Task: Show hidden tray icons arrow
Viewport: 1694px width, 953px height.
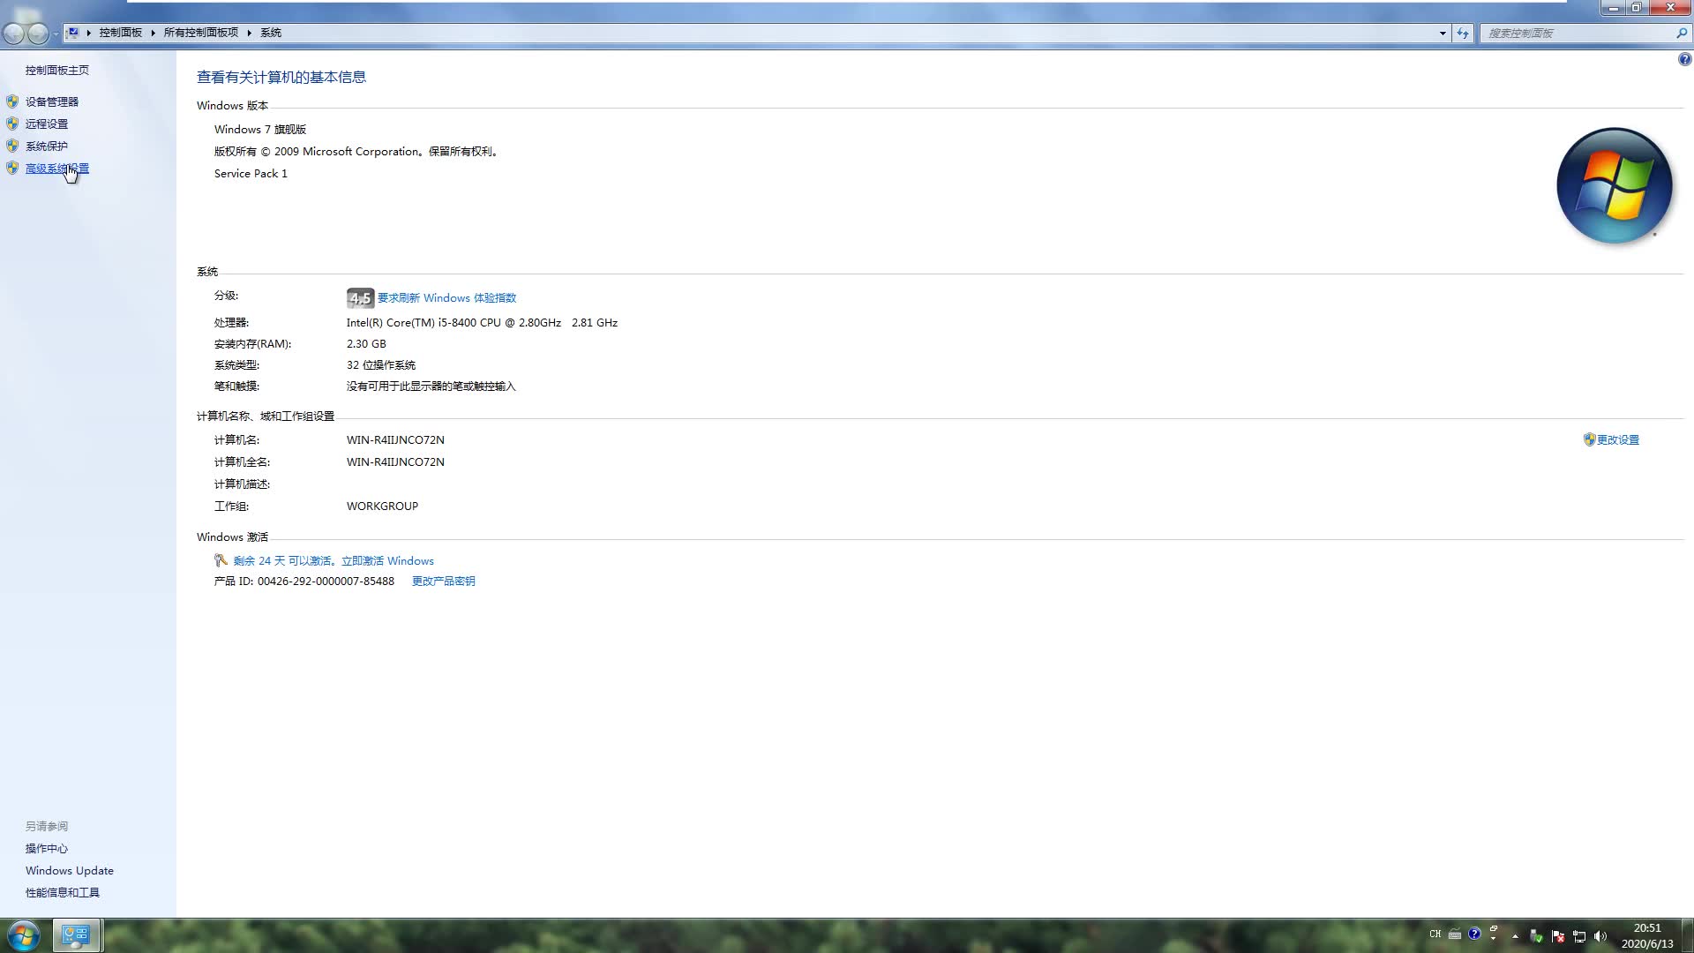Action: (1515, 936)
